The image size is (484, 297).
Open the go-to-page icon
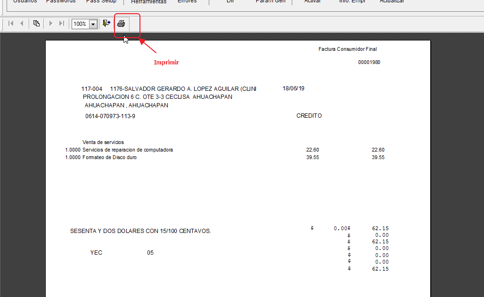[36, 24]
